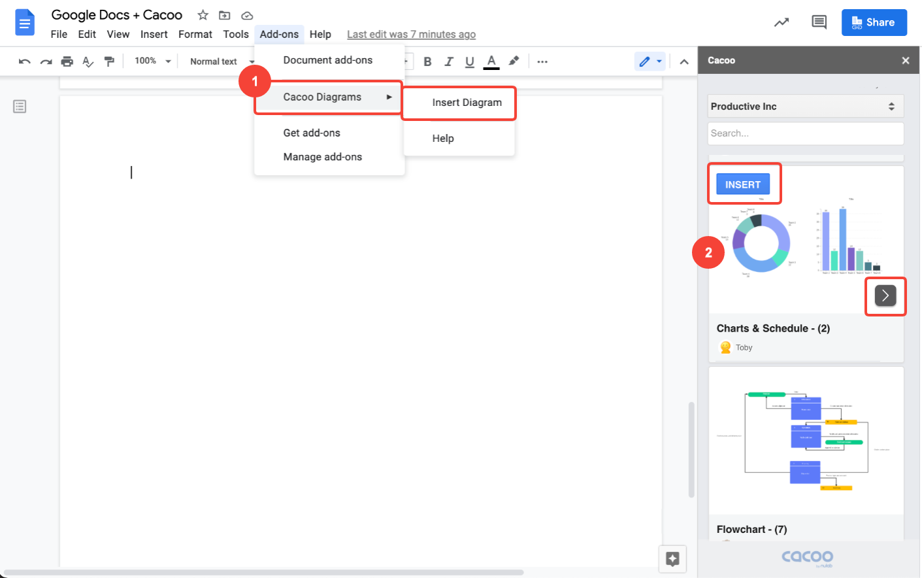The width and height of the screenshot is (922, 578).
Task: Click the Cacoo diagram search field
Action: 805,133
